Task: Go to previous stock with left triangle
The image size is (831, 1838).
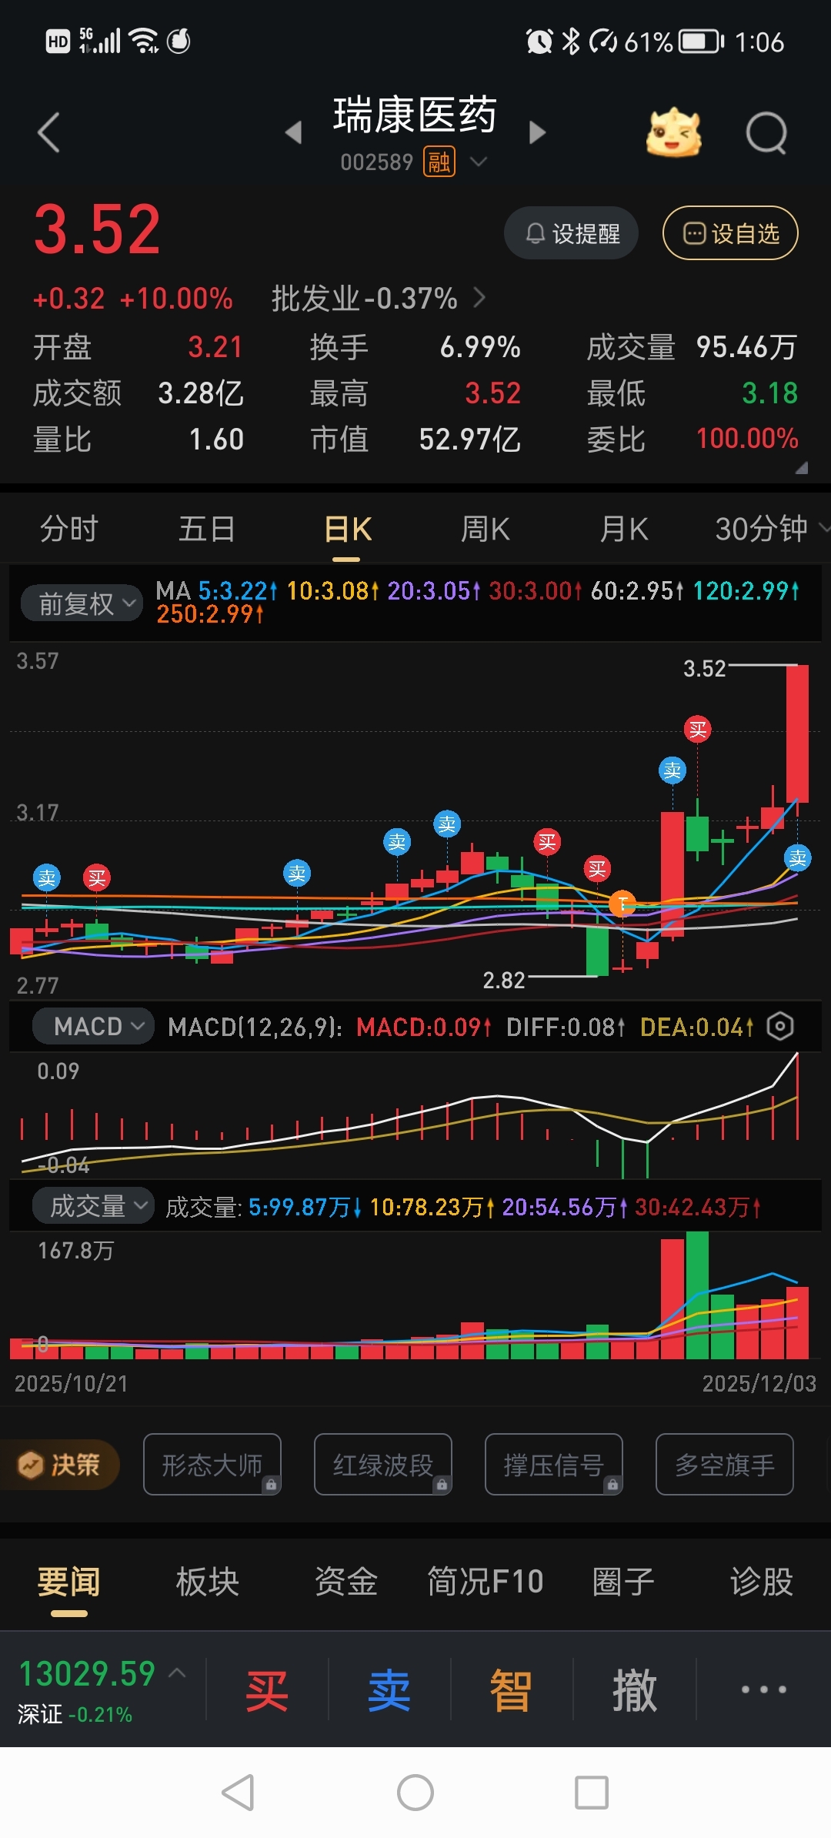Action: (293, 132)
